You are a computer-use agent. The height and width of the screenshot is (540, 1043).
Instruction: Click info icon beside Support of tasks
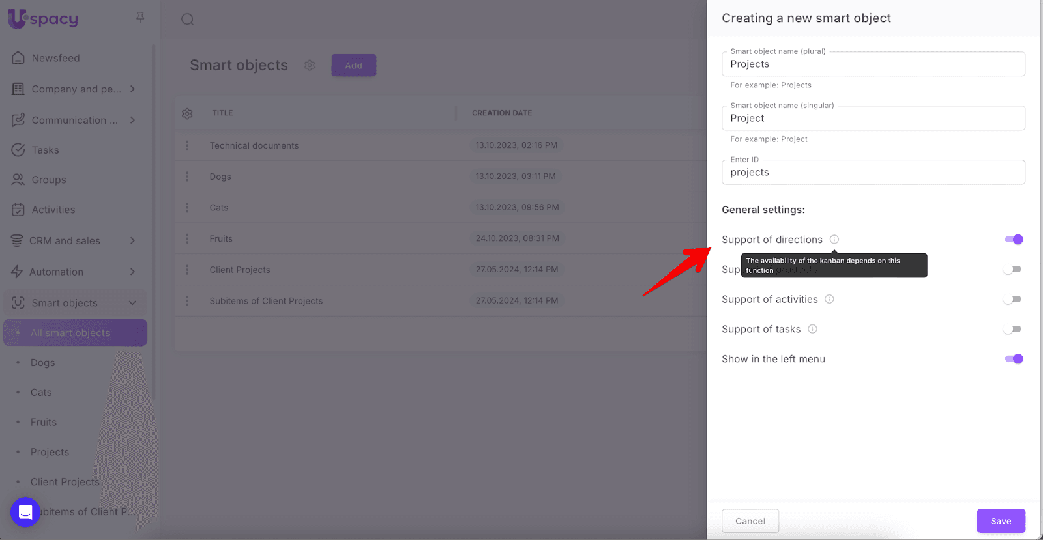click(812, 329)
